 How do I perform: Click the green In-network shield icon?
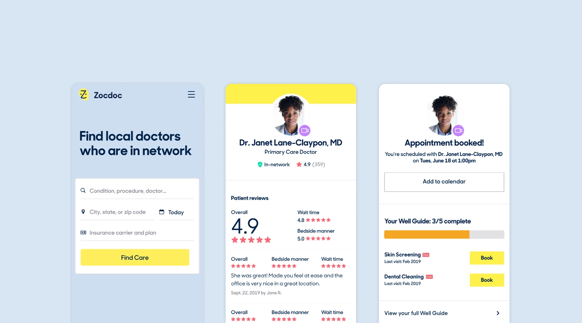pos(260,164)
